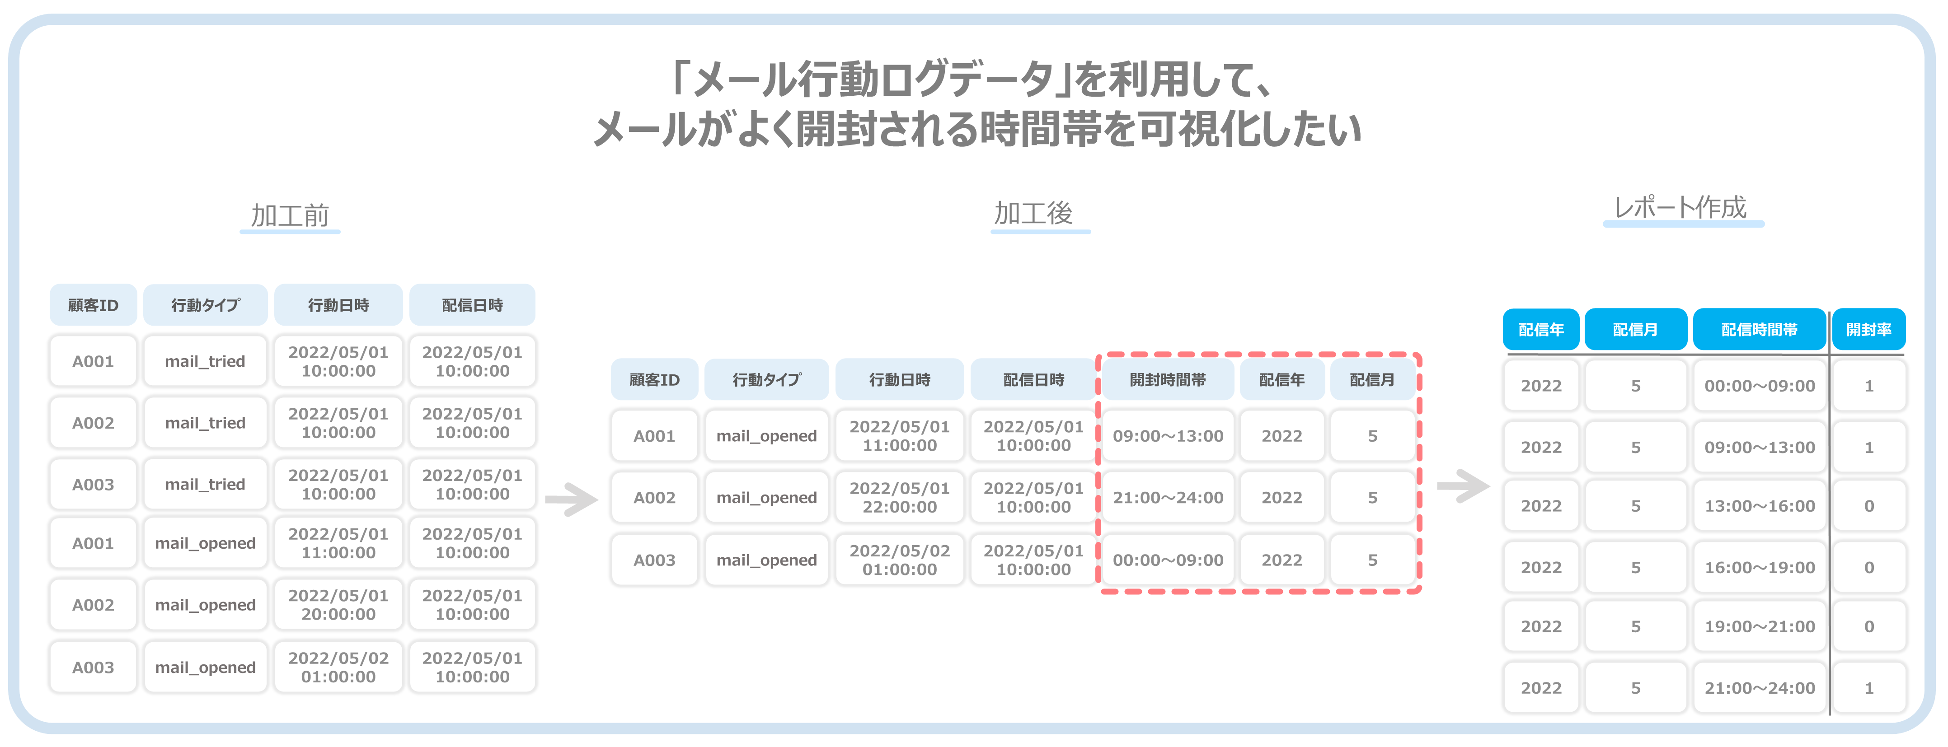
Task: Click mail_opened cell for A002 in 加工前 table
Action: [x=205, y=605]
